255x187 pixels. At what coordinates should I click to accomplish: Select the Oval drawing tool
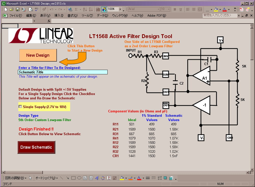click(x=79, y=178)
